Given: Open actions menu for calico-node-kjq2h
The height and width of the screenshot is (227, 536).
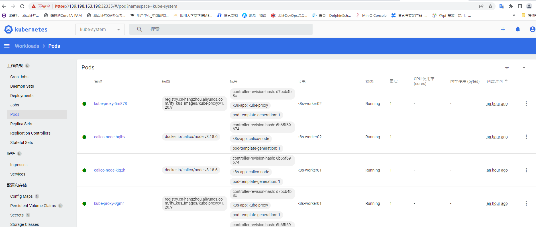Looking at the screenshot, I should pos(526,170).
